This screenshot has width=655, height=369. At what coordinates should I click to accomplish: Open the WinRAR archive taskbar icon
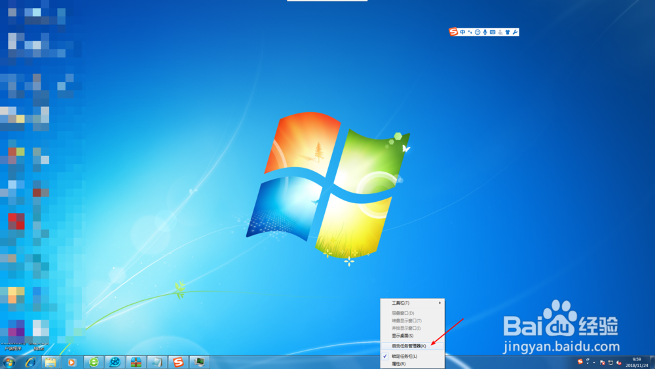coord(136,362)
